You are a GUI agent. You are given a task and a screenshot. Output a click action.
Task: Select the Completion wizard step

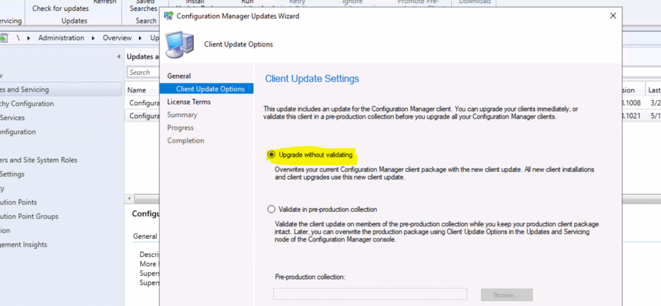click(x=185, y=141)
